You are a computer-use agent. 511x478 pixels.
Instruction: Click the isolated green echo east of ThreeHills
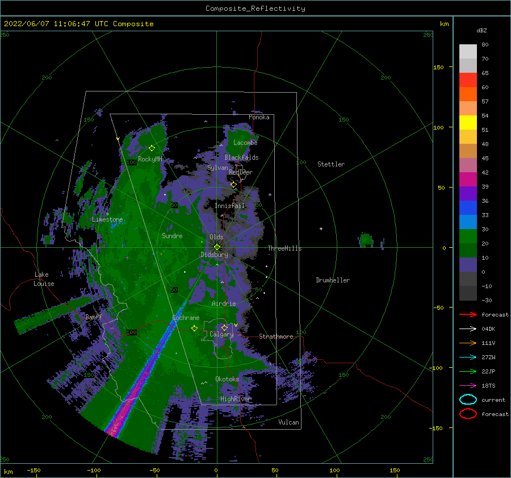(x=367, y=240)
